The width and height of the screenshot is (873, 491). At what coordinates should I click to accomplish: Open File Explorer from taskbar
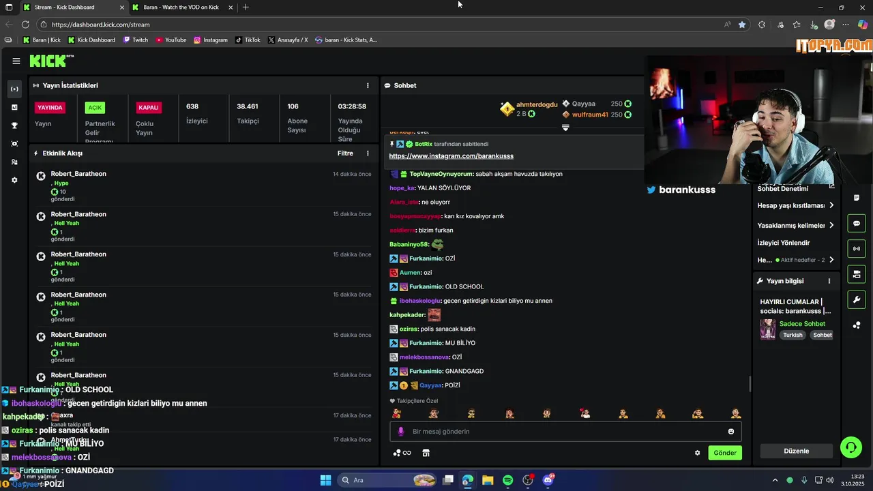(488, 480)
